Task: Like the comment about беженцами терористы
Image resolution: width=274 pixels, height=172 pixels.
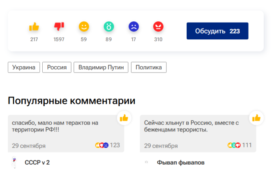Action: pos(256,118)
